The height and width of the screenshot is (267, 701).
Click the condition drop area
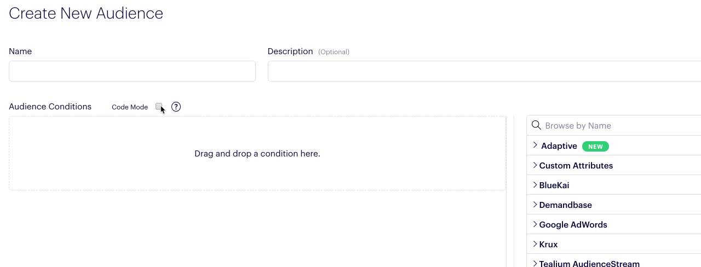tap(257, 153)
